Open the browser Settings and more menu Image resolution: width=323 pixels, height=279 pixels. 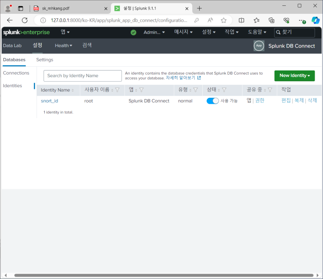point(302,20)
